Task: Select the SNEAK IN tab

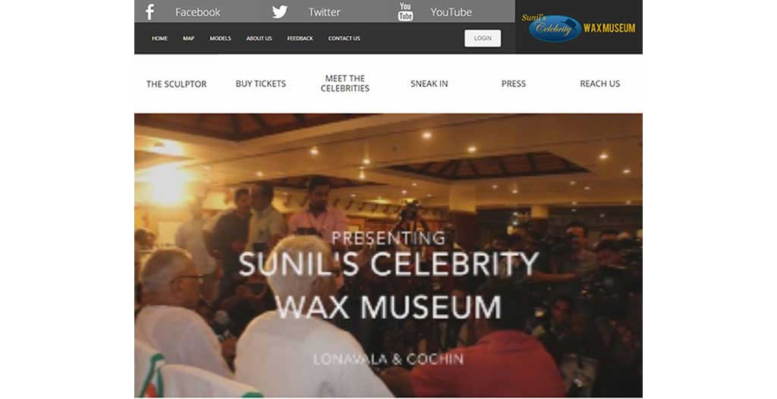Action: (429, 84)
